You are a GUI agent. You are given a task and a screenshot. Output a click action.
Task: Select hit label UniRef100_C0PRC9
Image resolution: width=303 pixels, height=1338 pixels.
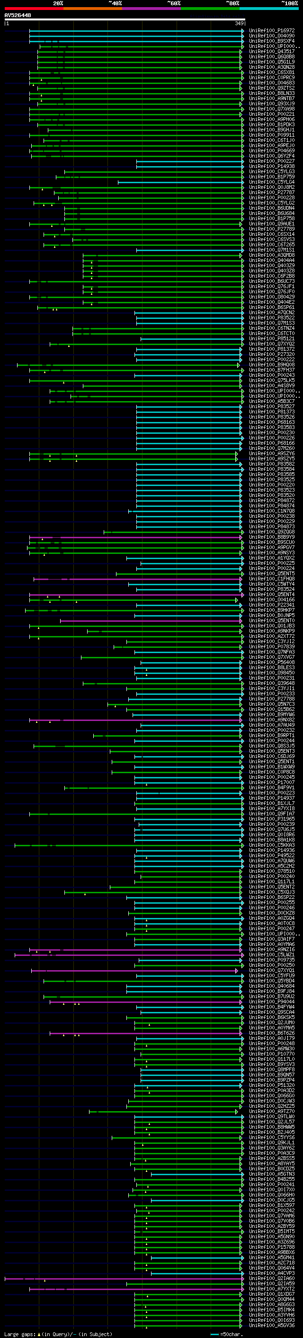point(272,77)
